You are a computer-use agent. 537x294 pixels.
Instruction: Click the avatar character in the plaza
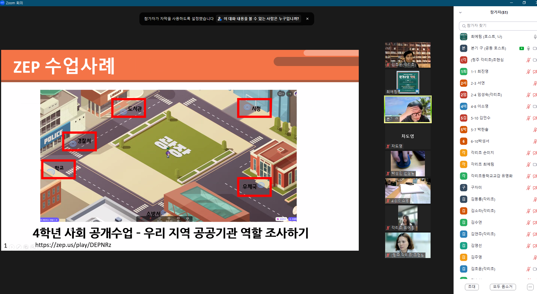(168, 154)
